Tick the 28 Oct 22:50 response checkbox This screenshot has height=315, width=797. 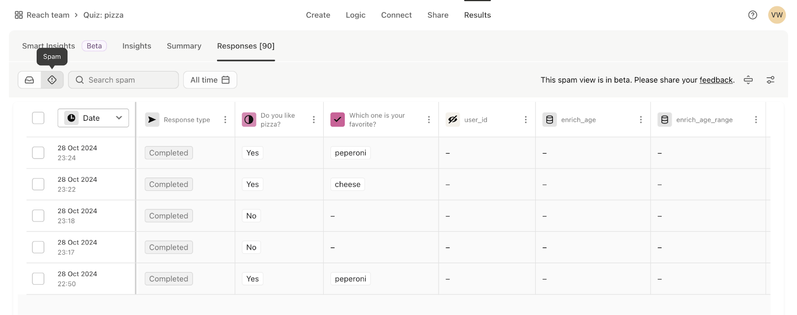click(38, 279)
